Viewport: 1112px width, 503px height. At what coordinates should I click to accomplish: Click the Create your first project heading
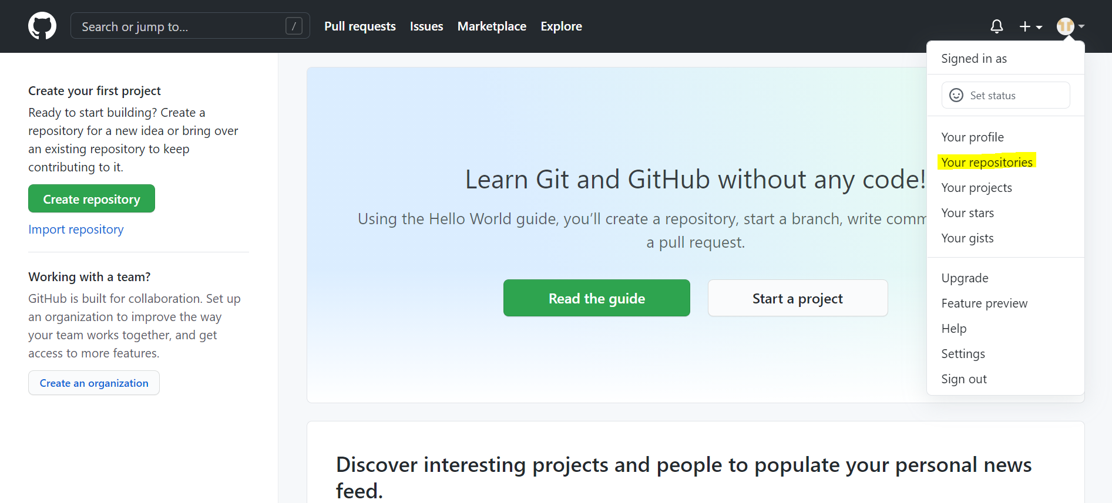point(95,91)
